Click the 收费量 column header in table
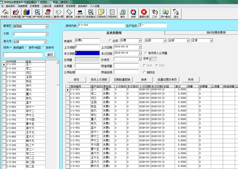Screen dimensions: 238x169 coord(205,86)
